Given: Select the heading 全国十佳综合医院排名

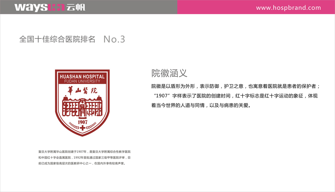Looking at the screenshot, I should [57, 39].
